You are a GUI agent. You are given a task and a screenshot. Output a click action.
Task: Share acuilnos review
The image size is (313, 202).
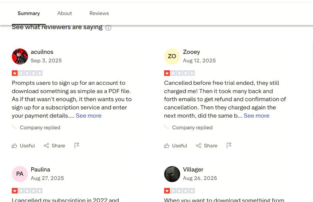[54, 146]
